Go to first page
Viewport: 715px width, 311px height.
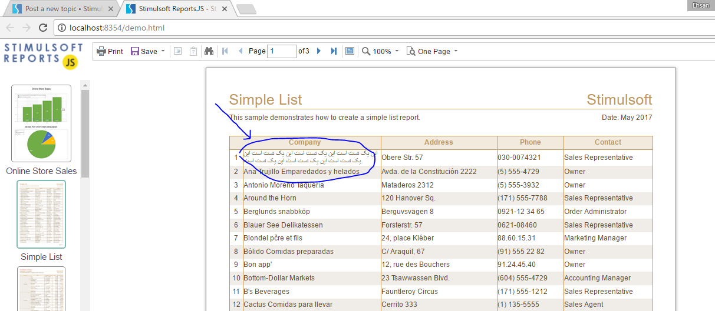coord(225,51)
